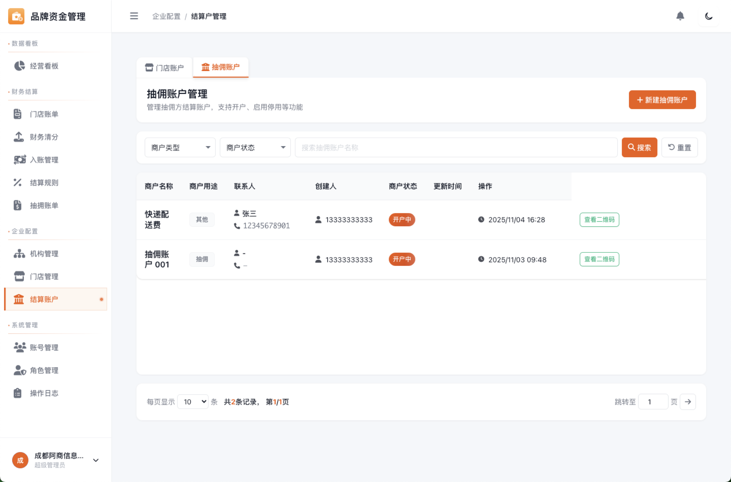
Task: Expand the 商户类型 dropdown filter
Action: click(x=180, y=147)
